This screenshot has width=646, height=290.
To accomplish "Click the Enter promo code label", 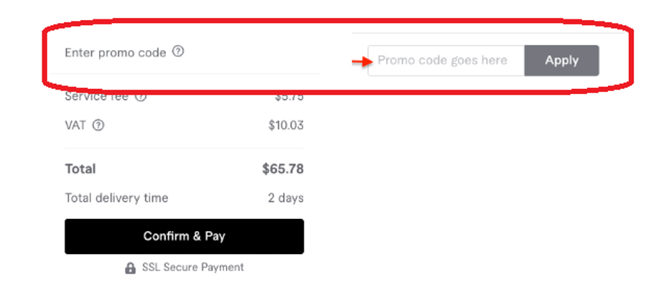I will [115, 52].
